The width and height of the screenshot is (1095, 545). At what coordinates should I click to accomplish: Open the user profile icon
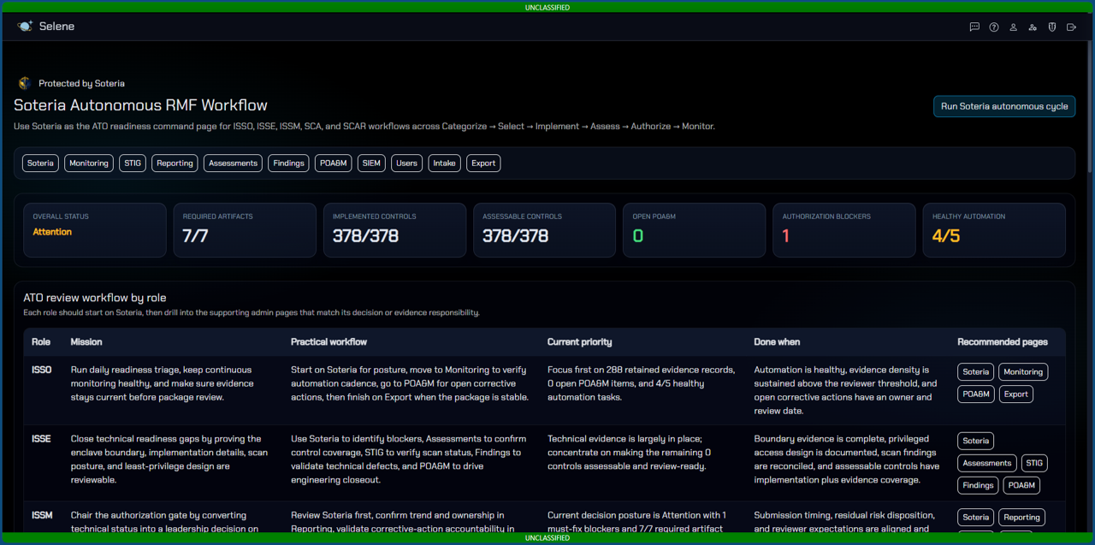click(1014, 27)
